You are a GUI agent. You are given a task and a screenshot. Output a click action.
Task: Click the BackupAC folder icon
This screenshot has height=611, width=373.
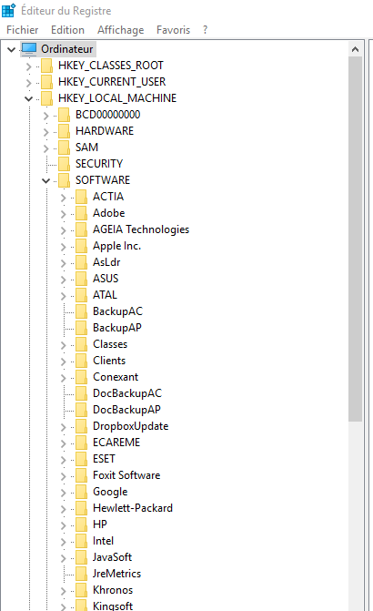tap(81, 311)
